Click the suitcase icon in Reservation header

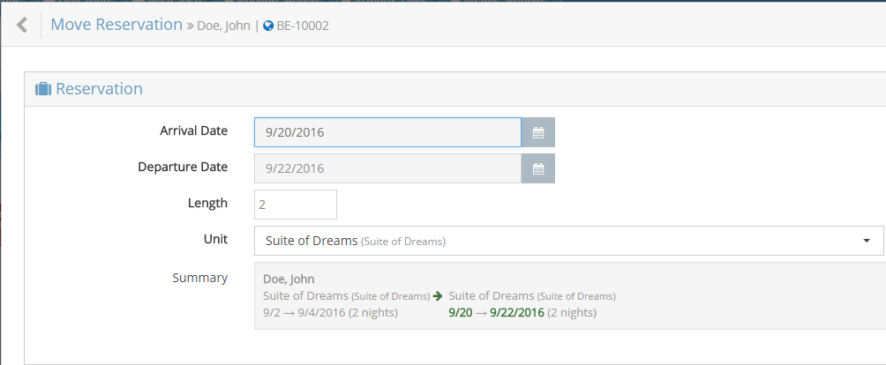click(x=42, y=89)
